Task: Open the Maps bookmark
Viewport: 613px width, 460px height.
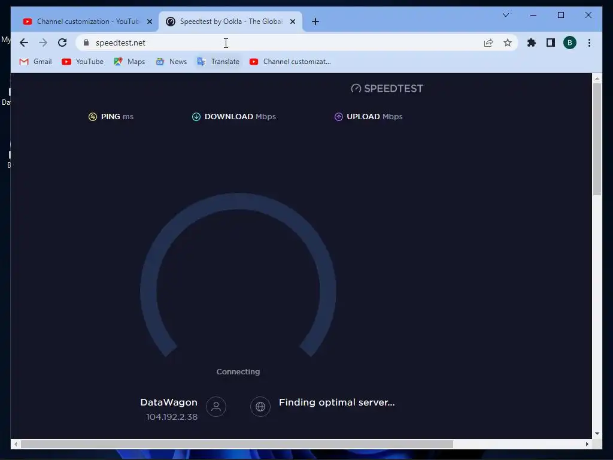Action: (129, 62)
